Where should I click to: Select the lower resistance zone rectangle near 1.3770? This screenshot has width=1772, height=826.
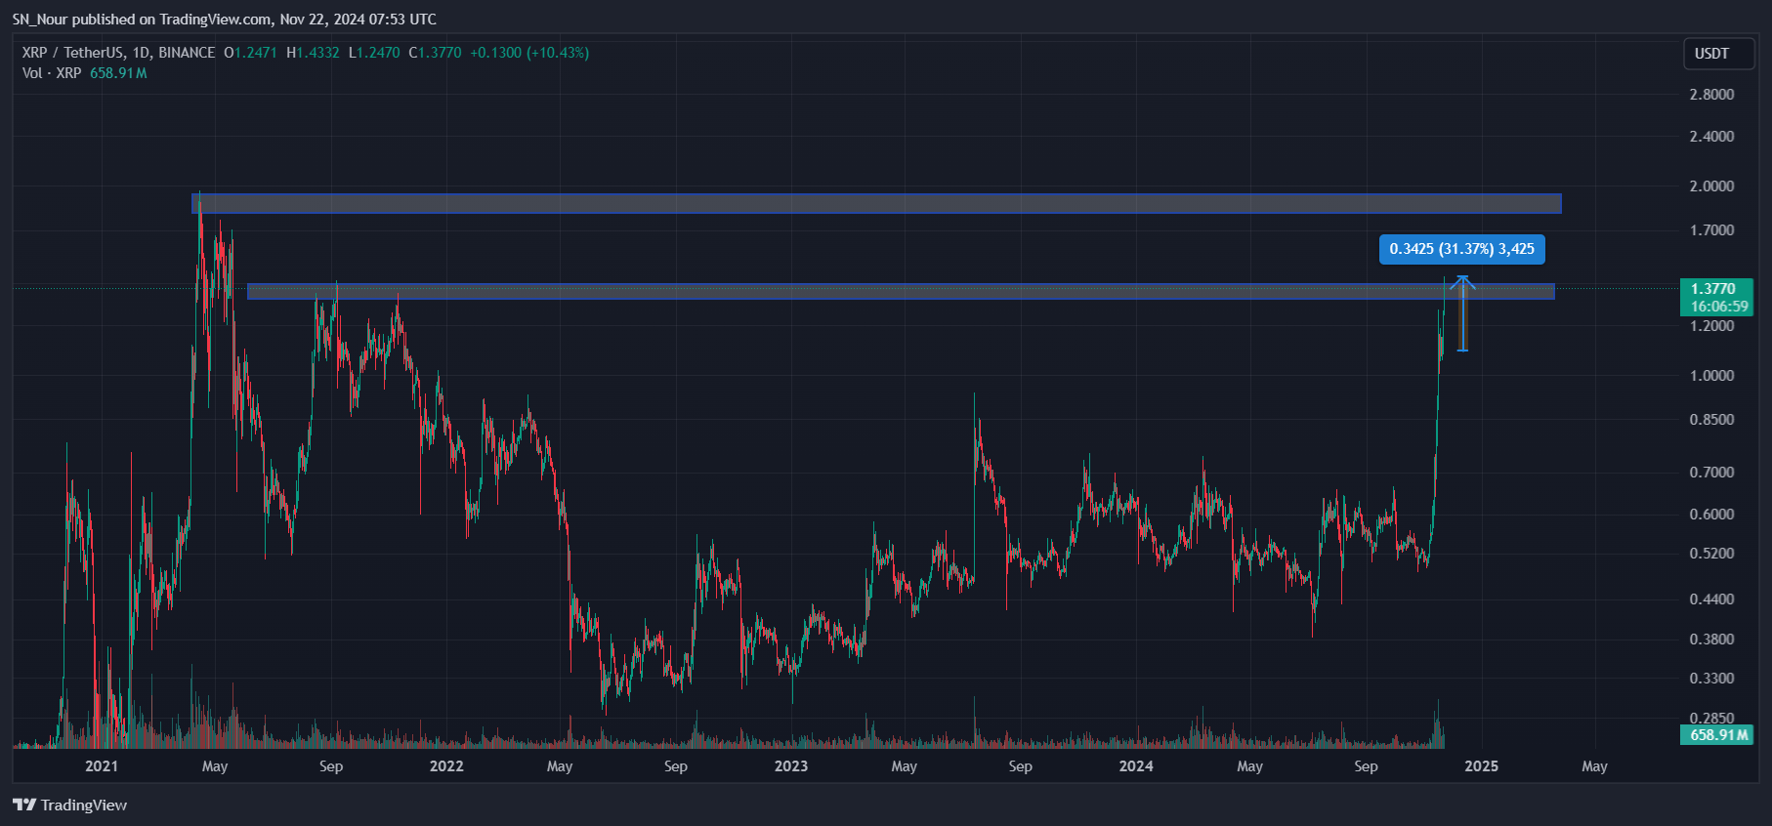901,291
